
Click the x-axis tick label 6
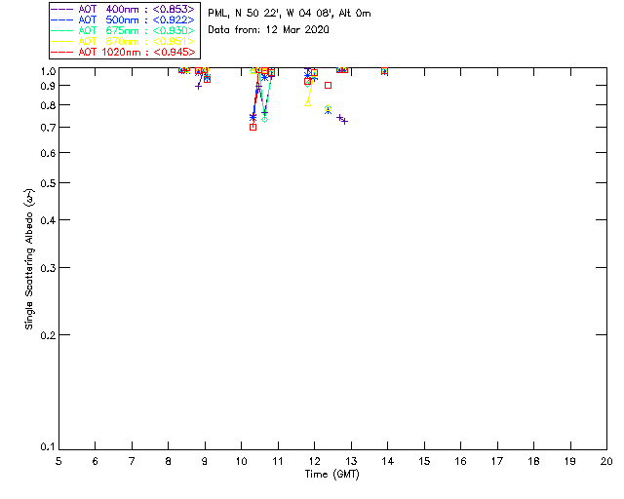[x=96, y=462]
